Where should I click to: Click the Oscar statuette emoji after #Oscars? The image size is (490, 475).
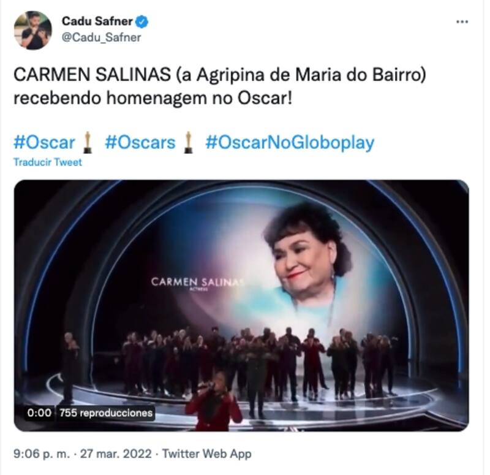click(x=188, y=142)
